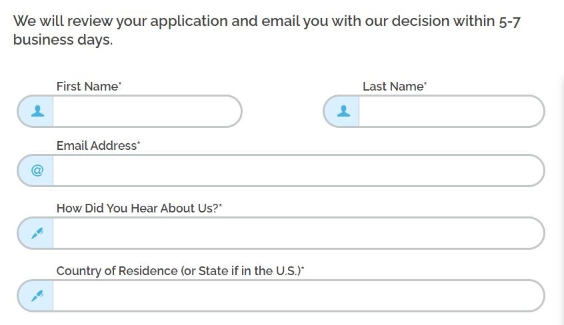Select the Email Address input field
The width and height of the screenshot is (564, 325).
pos(298,170)
